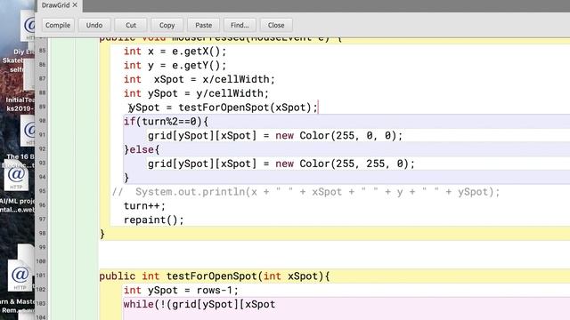The height and width of the screenshot is (320, 570).
Task: Click the 'xSpot = x/cellWidth;' code line
Action: 214,79
